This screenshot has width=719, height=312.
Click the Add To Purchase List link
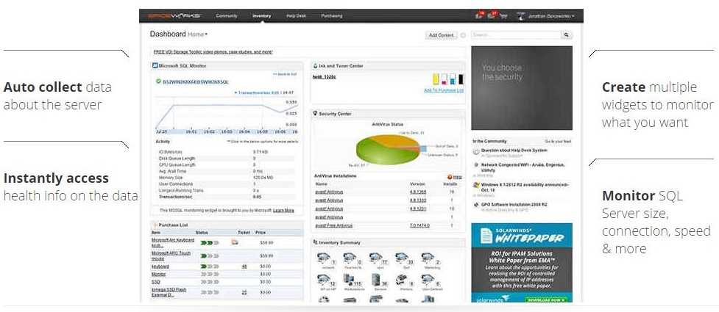(x=444, y=90)
